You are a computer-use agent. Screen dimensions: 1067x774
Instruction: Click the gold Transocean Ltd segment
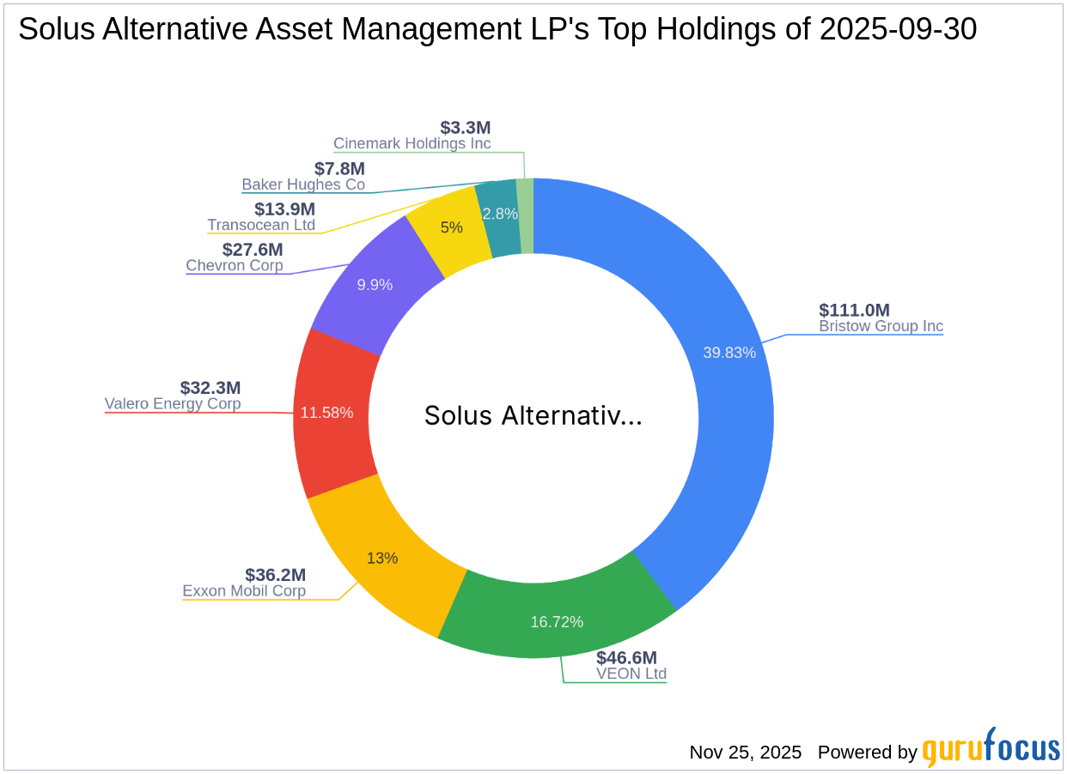(451, 227)
